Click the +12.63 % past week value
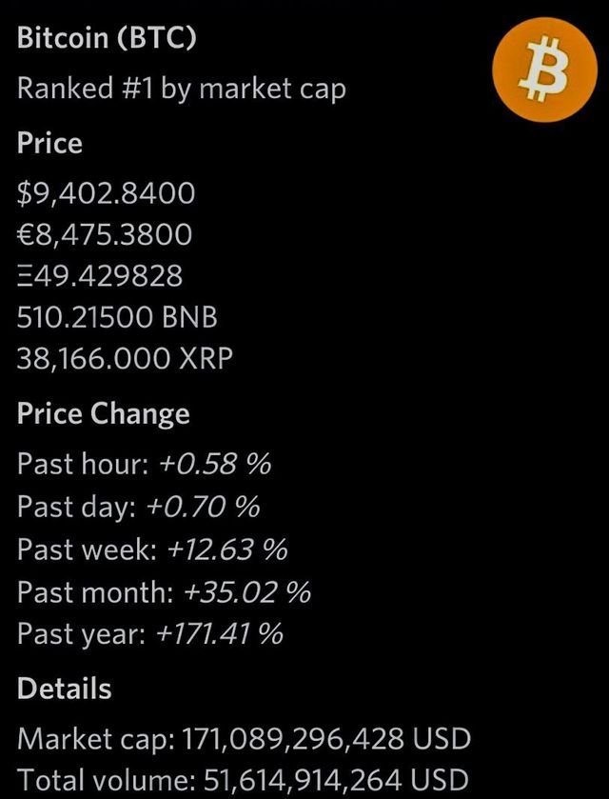Viewport: 609px width, 799px height. (x=226, y=549)
